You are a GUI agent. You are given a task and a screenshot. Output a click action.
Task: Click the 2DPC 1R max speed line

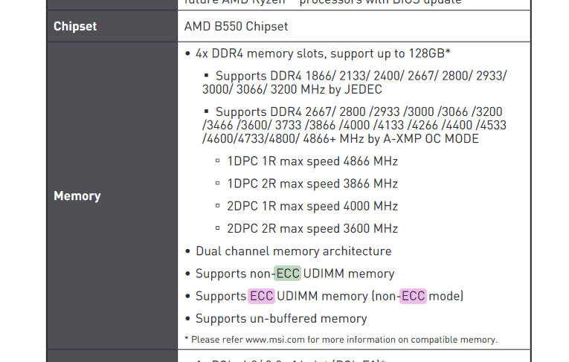(312, 206)
